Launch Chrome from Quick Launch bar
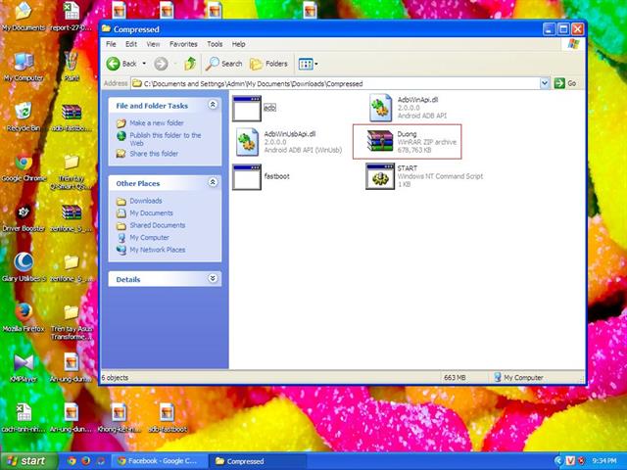 tap(72, 461)
